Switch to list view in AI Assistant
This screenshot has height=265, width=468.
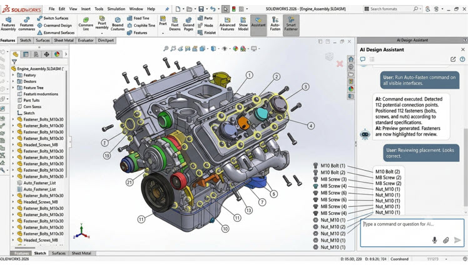pyautogui.click(x=372, y=59)
